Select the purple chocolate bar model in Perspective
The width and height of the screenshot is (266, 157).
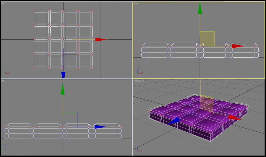coord(198,118)
